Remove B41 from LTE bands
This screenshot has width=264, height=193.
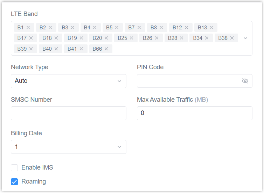(x=81, y=49)
